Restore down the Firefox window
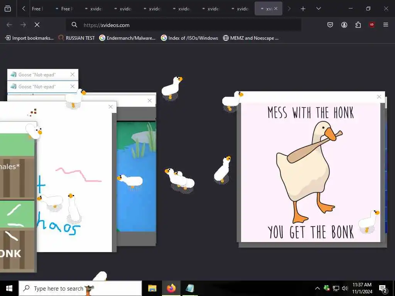The width and height of the screenshot is (395, 296). point(368,8)
